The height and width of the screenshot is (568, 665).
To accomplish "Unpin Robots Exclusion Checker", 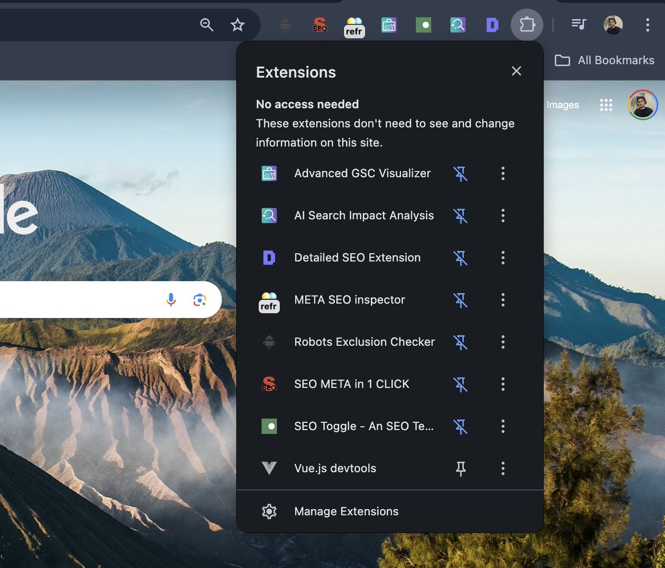I will 461,342.
